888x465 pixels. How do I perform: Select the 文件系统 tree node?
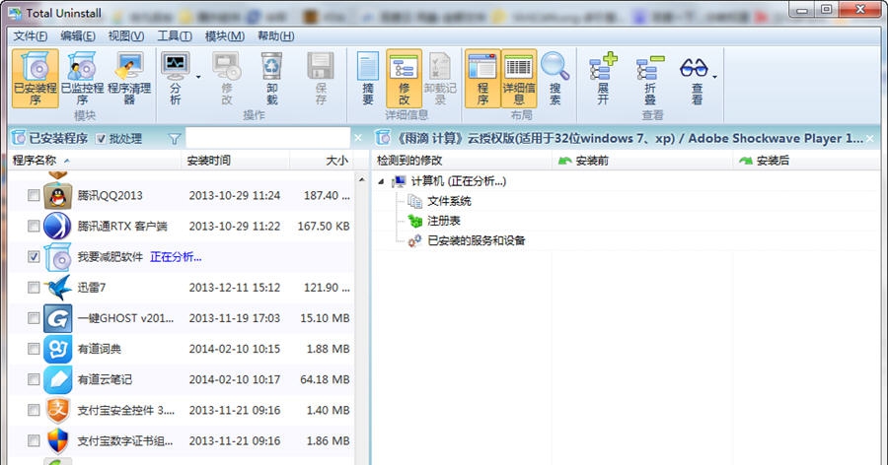(449, 201)
